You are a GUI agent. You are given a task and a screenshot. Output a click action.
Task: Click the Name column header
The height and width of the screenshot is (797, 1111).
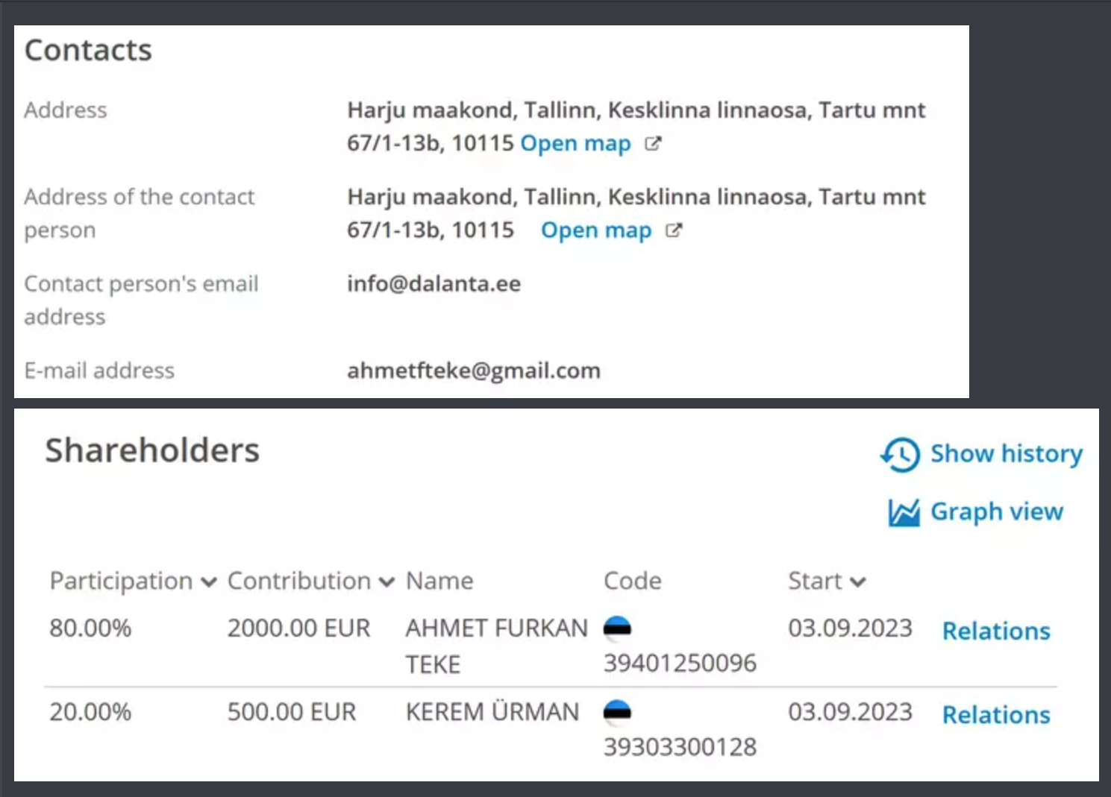click(439, 582)
